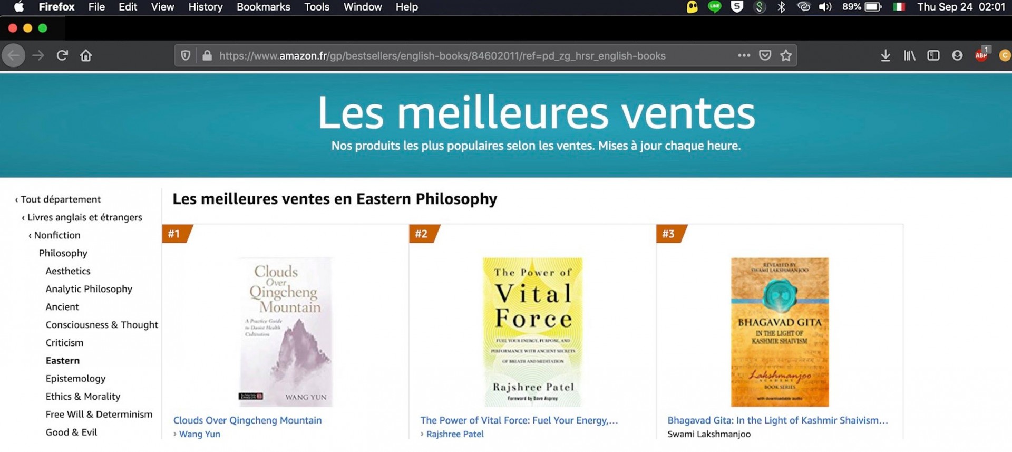Open Bhagavad Gita book cover
This screenshot has width=1012, height=452.
pos(780,332)
